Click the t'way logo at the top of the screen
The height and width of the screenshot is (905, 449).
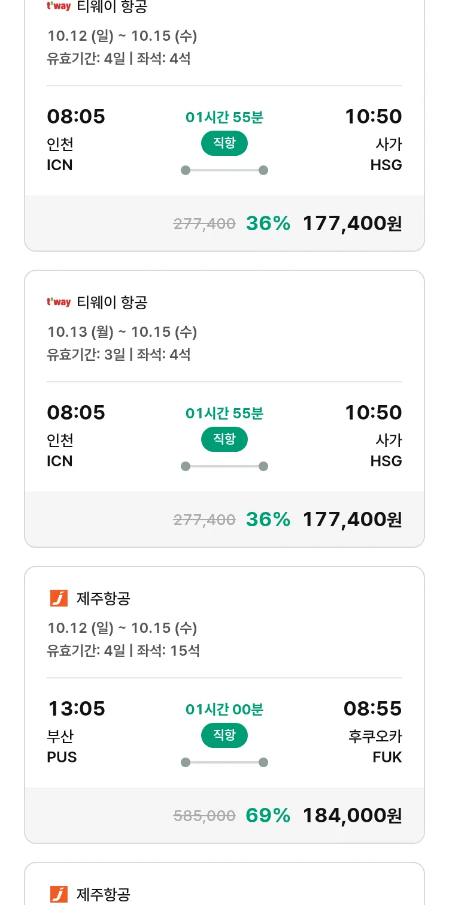(x=59, y=7)
